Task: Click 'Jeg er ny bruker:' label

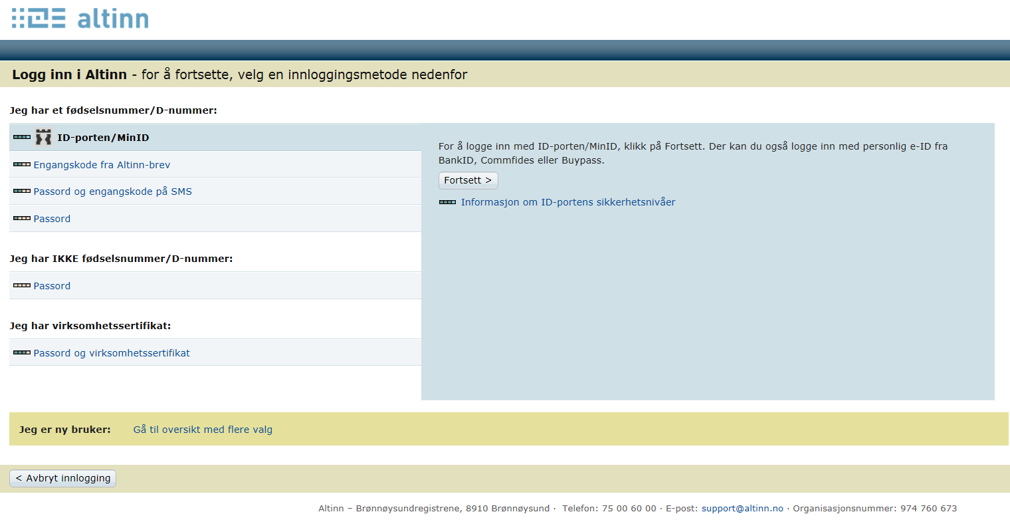Action: [65, 430]
